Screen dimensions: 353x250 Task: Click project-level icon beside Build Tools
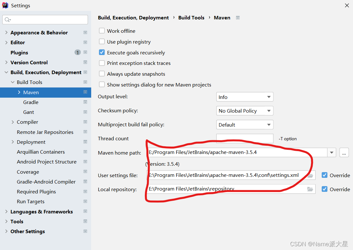click(x=85, y=82)
